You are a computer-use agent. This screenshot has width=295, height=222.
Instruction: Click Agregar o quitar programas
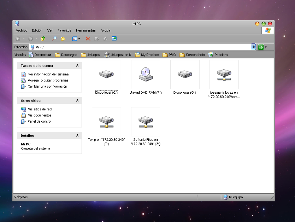[45, 80]
